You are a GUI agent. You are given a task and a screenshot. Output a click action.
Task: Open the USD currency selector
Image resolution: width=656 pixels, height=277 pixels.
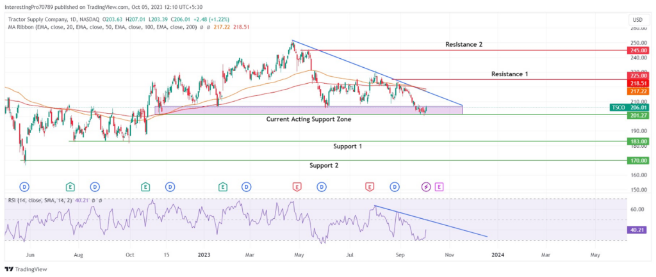coord(638,20)
